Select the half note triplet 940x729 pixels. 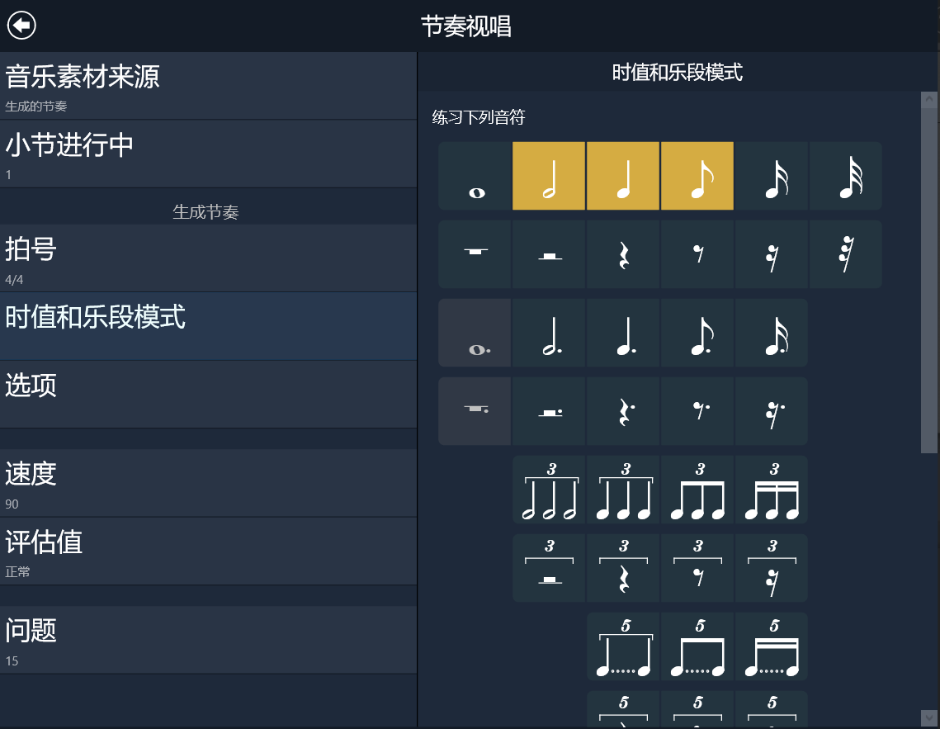click(x=549, y=490)
